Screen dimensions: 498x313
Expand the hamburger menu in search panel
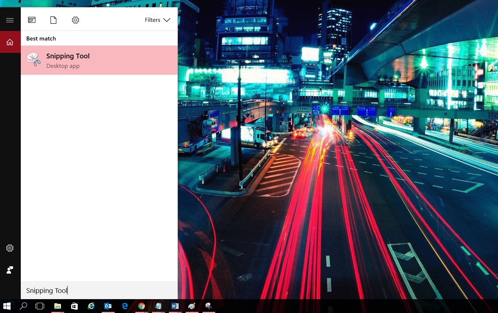[x=10, y=20]
